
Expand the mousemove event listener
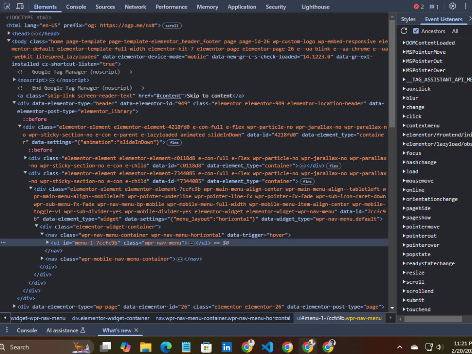[x=404, y=181]
